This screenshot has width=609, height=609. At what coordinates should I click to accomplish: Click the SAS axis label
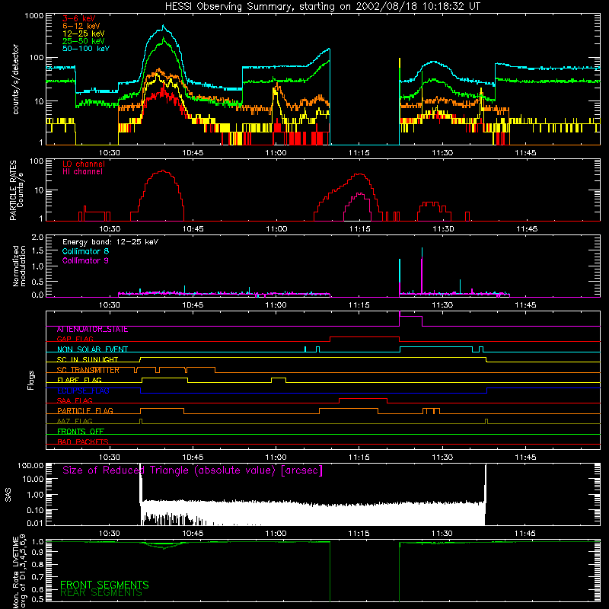pos(8,495)
